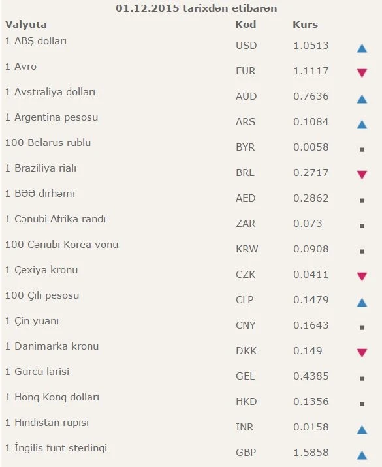Click the red down arrow for DKK
382x467 pixels.
coord(362,353)
